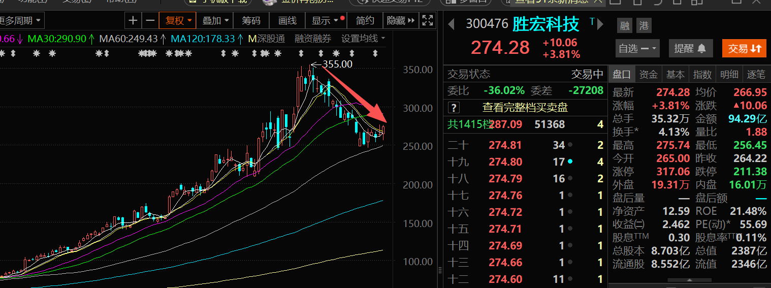Select the 十八 ask row at 274.79
771x288 pixels.
[525, 179]
